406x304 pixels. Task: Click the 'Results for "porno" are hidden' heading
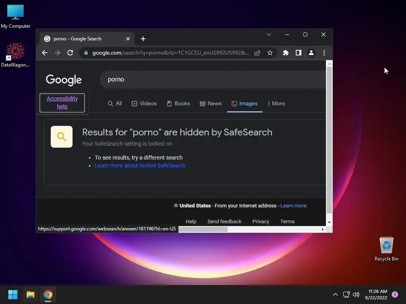177,132
